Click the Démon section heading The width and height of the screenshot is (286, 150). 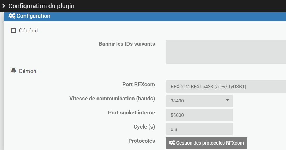point(28,71)
